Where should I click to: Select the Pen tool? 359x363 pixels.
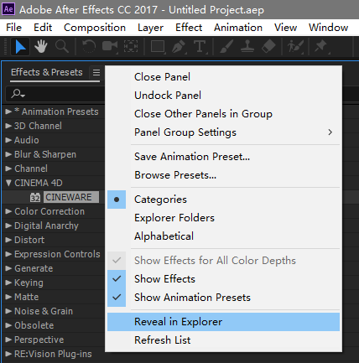179,47
